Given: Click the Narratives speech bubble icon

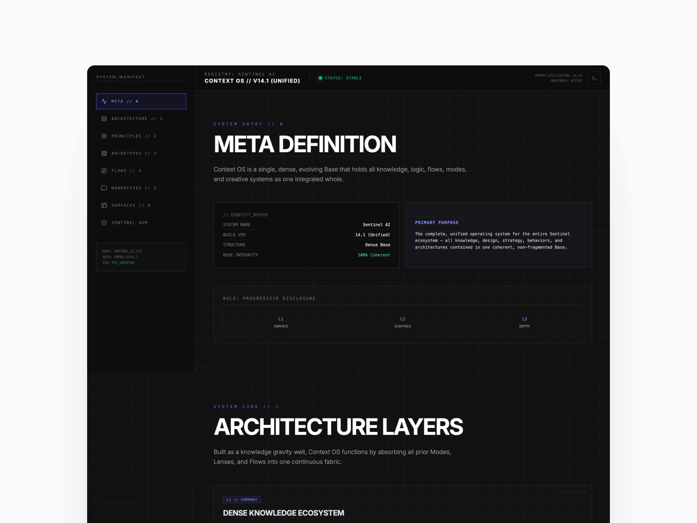Looking at the screenshot, I should tap(104, 188).
